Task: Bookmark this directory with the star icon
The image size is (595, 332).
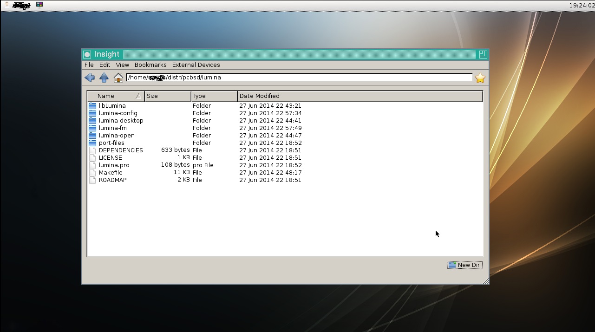Action: [x=480, y=78]
